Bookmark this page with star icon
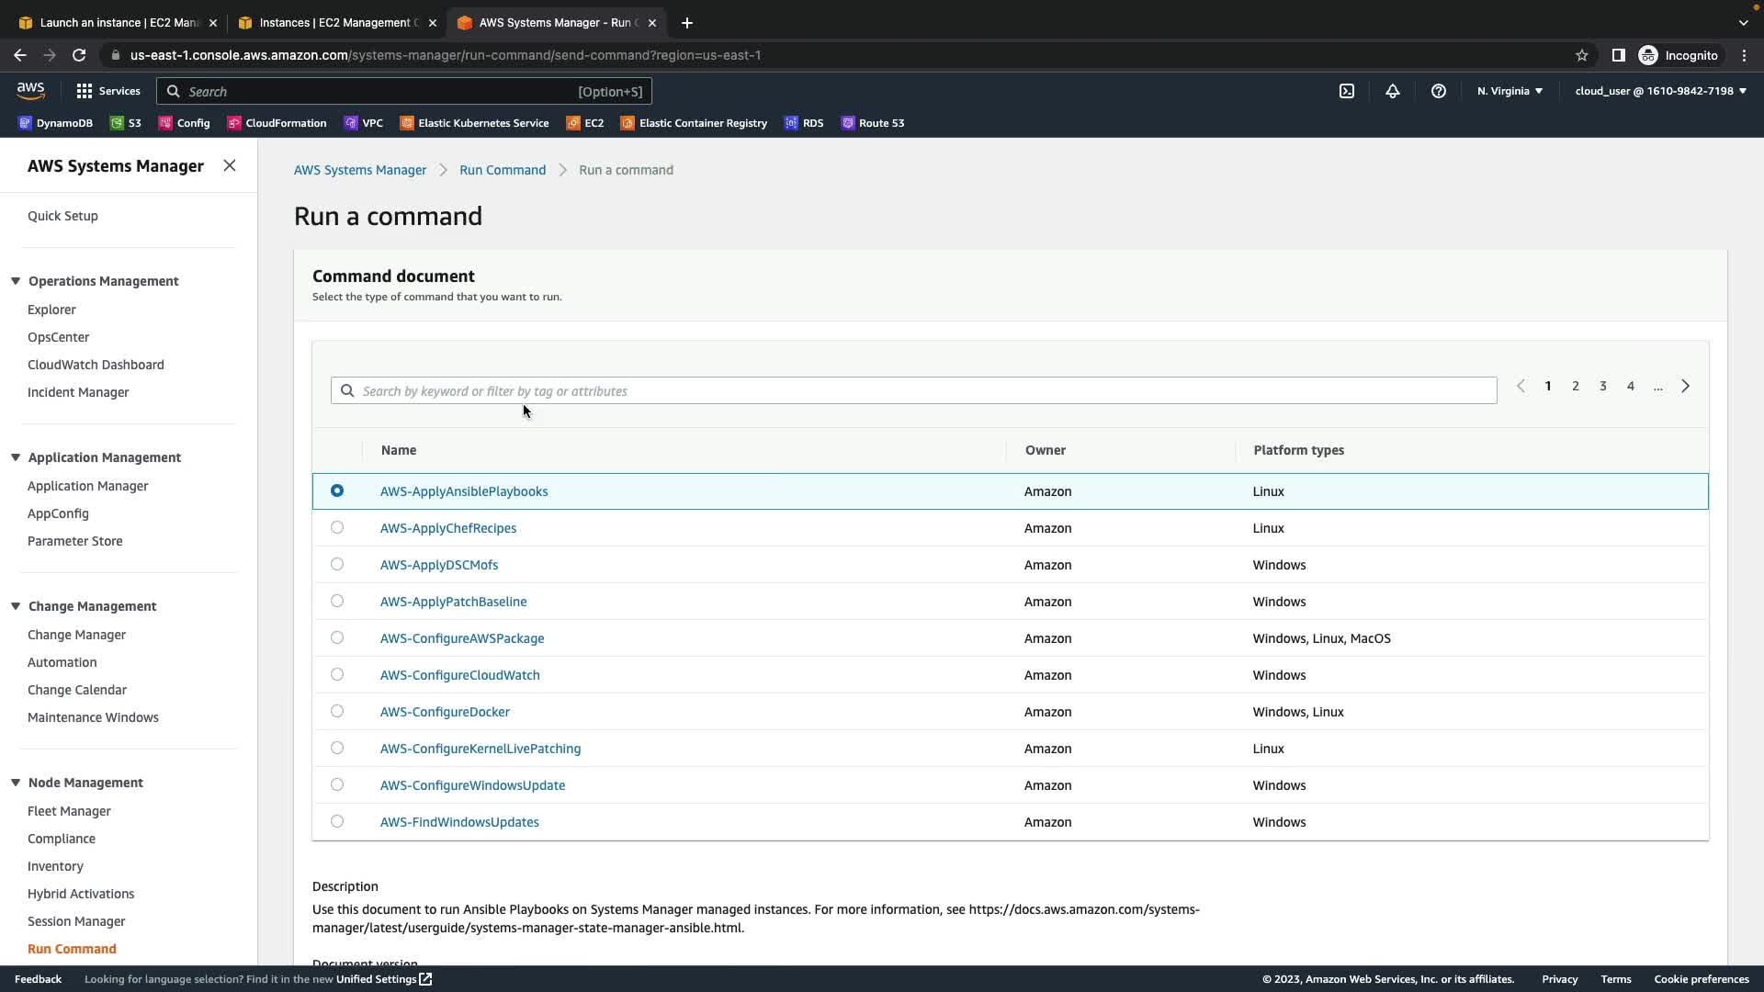The width and height of the screenshot is (1764, 992). (x=1581, y=55)
